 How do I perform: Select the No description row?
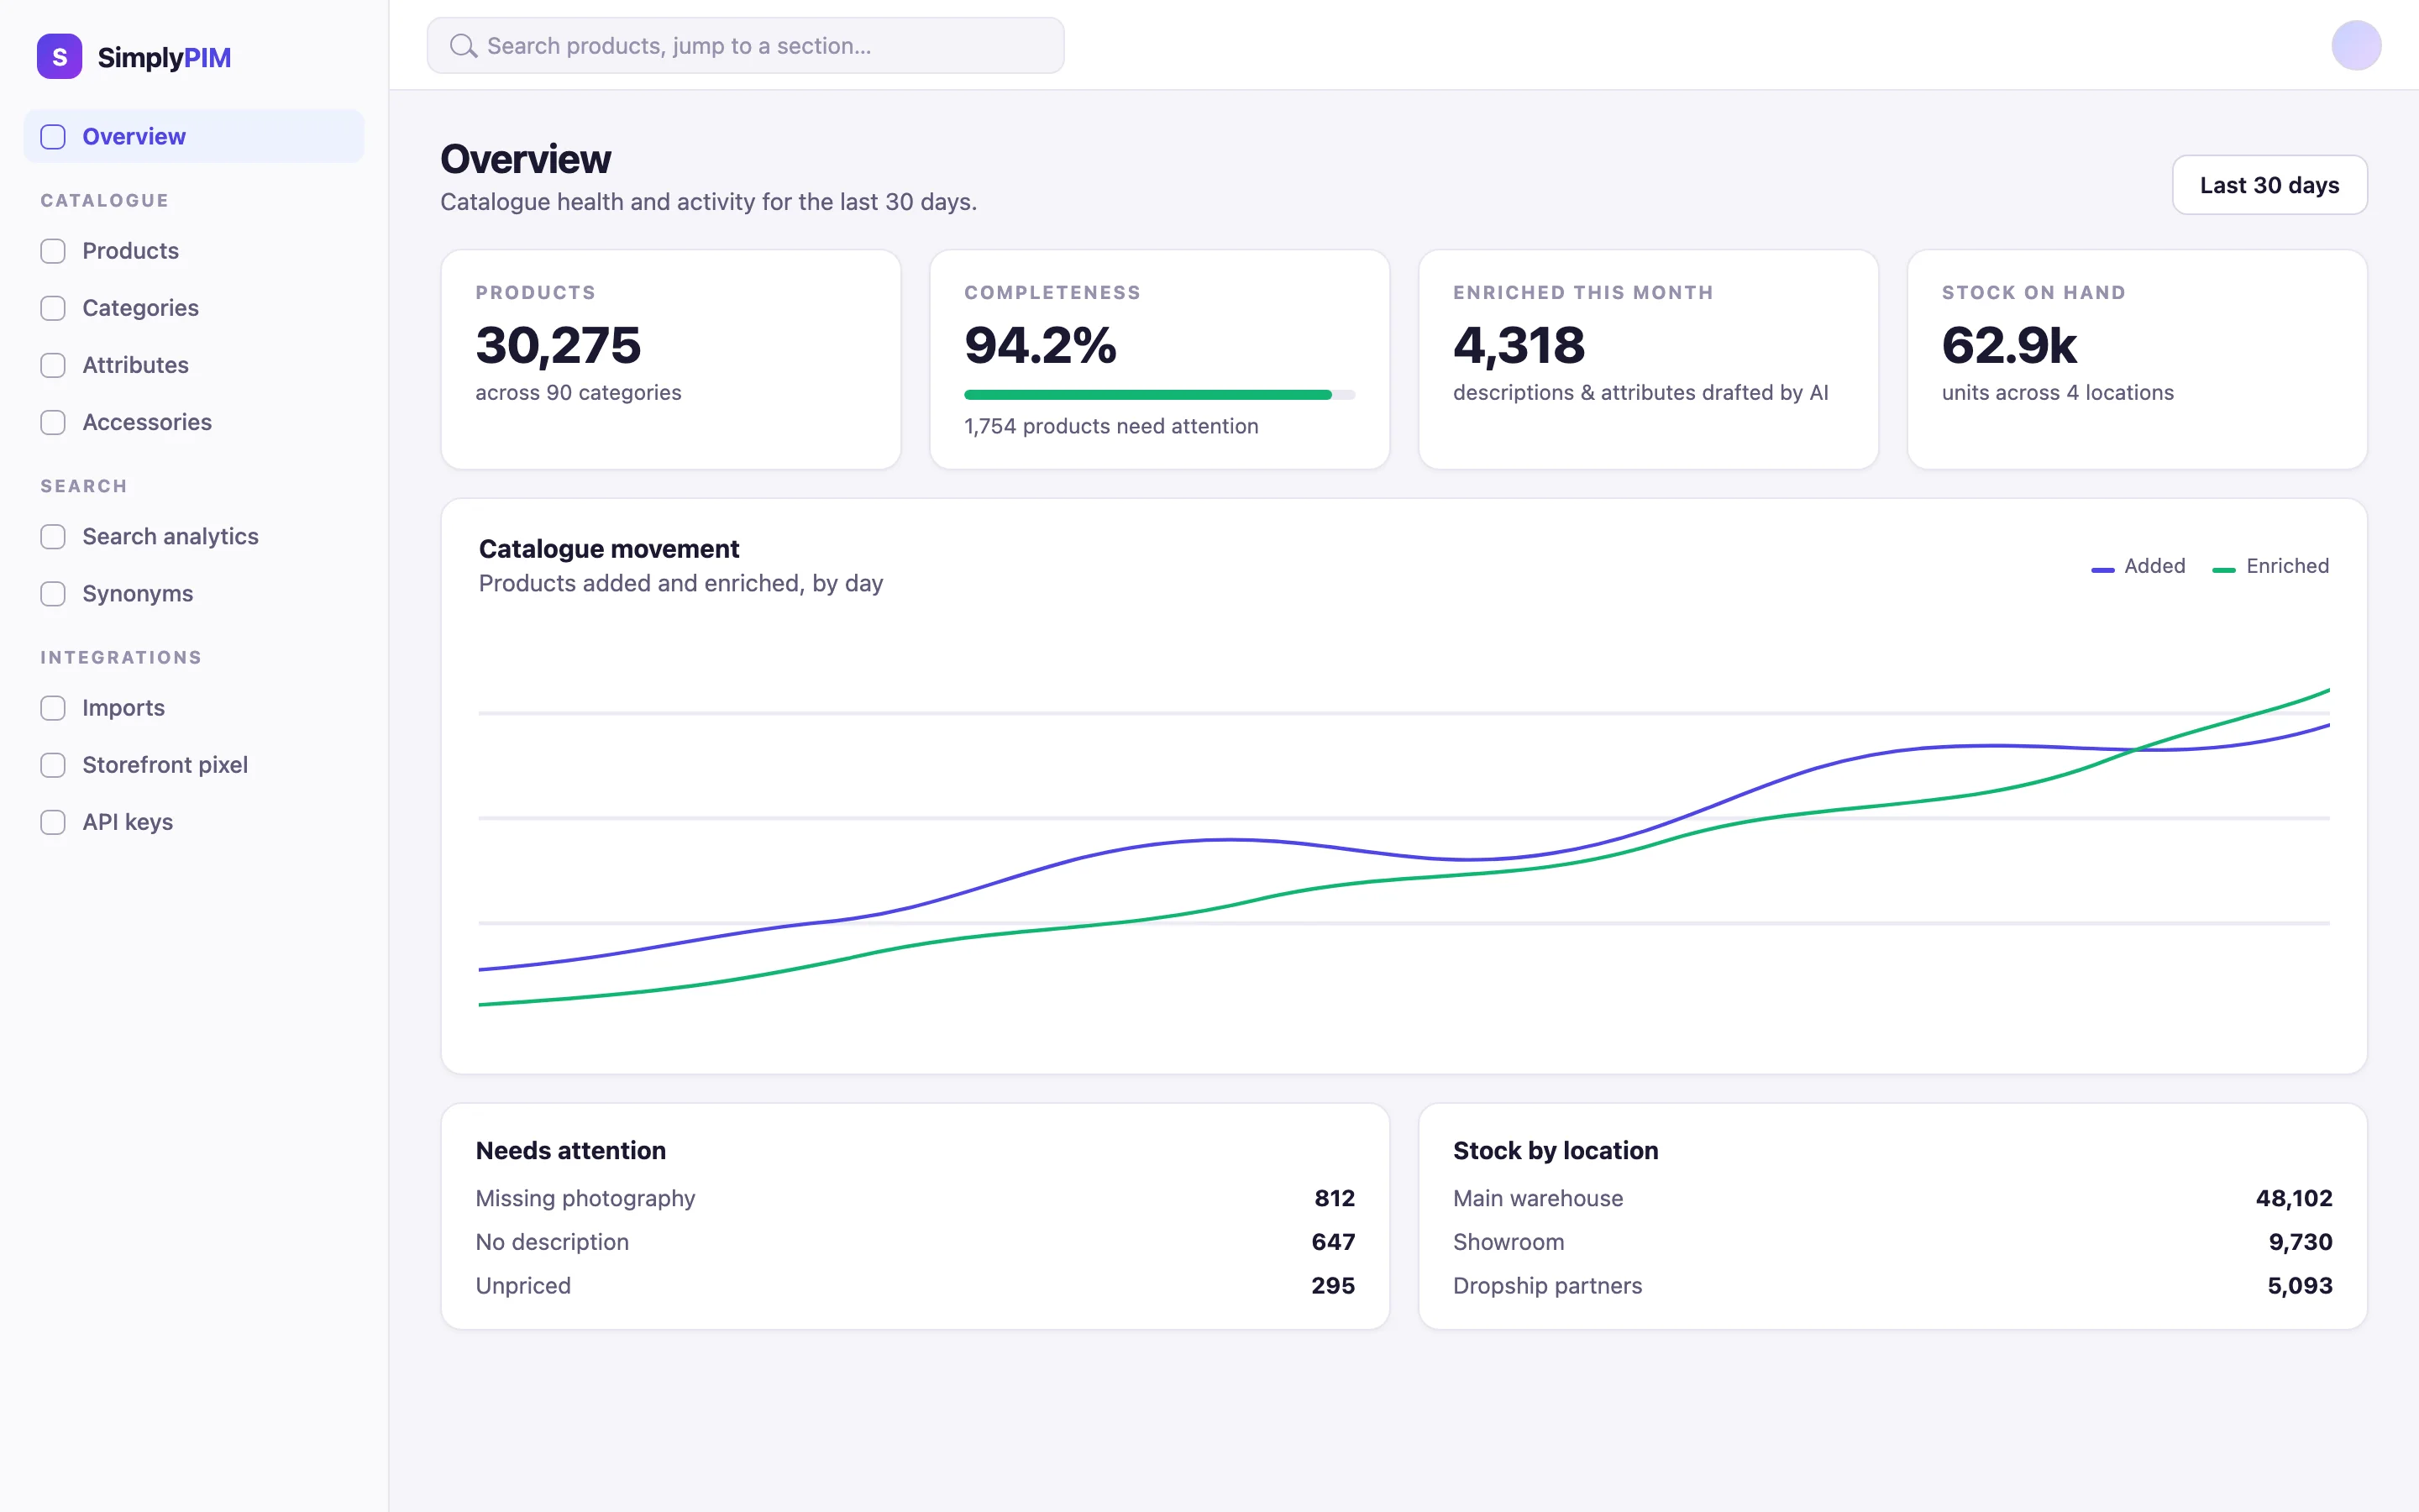(x=915, y=1242)
